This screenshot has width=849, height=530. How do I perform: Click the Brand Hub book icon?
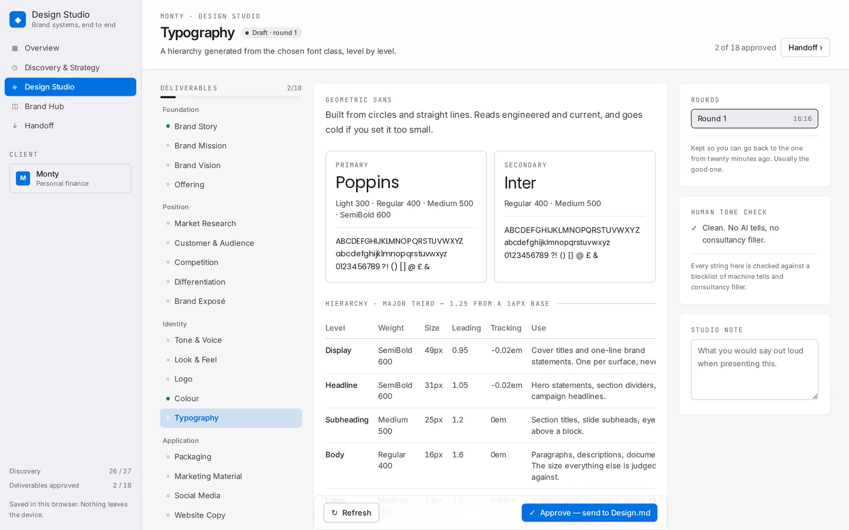pyautogui.click(x=15, y=107)
